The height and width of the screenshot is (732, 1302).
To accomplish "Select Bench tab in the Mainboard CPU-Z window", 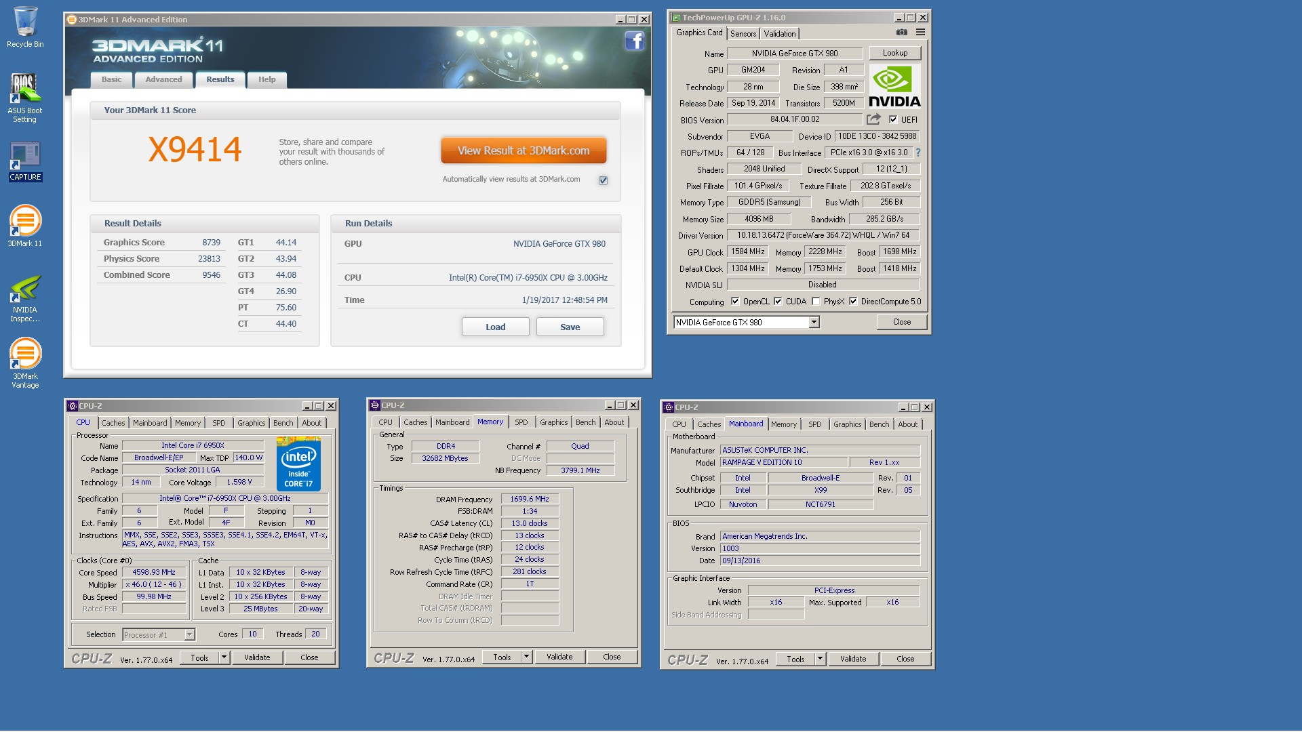I will (x=880, y=424).
